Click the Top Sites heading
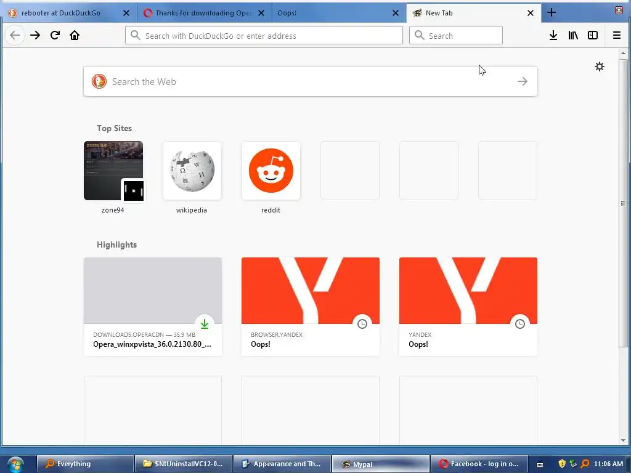631x473 pixels. 114,128
